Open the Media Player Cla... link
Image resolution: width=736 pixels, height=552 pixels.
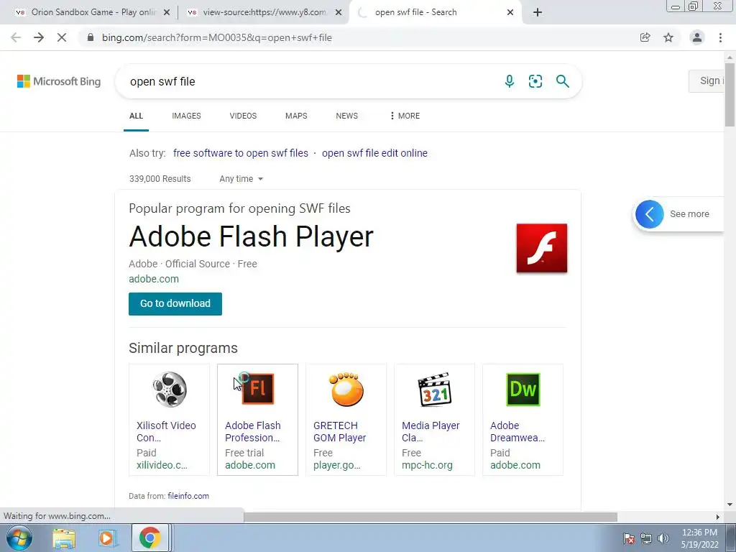pos(431,431)
